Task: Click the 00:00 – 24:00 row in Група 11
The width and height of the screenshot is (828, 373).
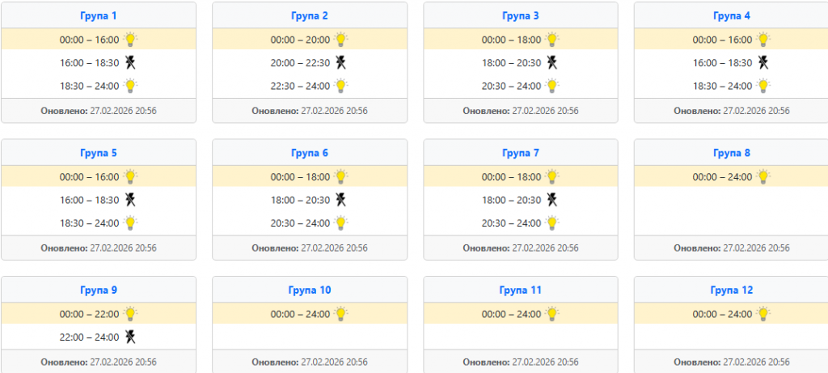Action: [511, 314]
